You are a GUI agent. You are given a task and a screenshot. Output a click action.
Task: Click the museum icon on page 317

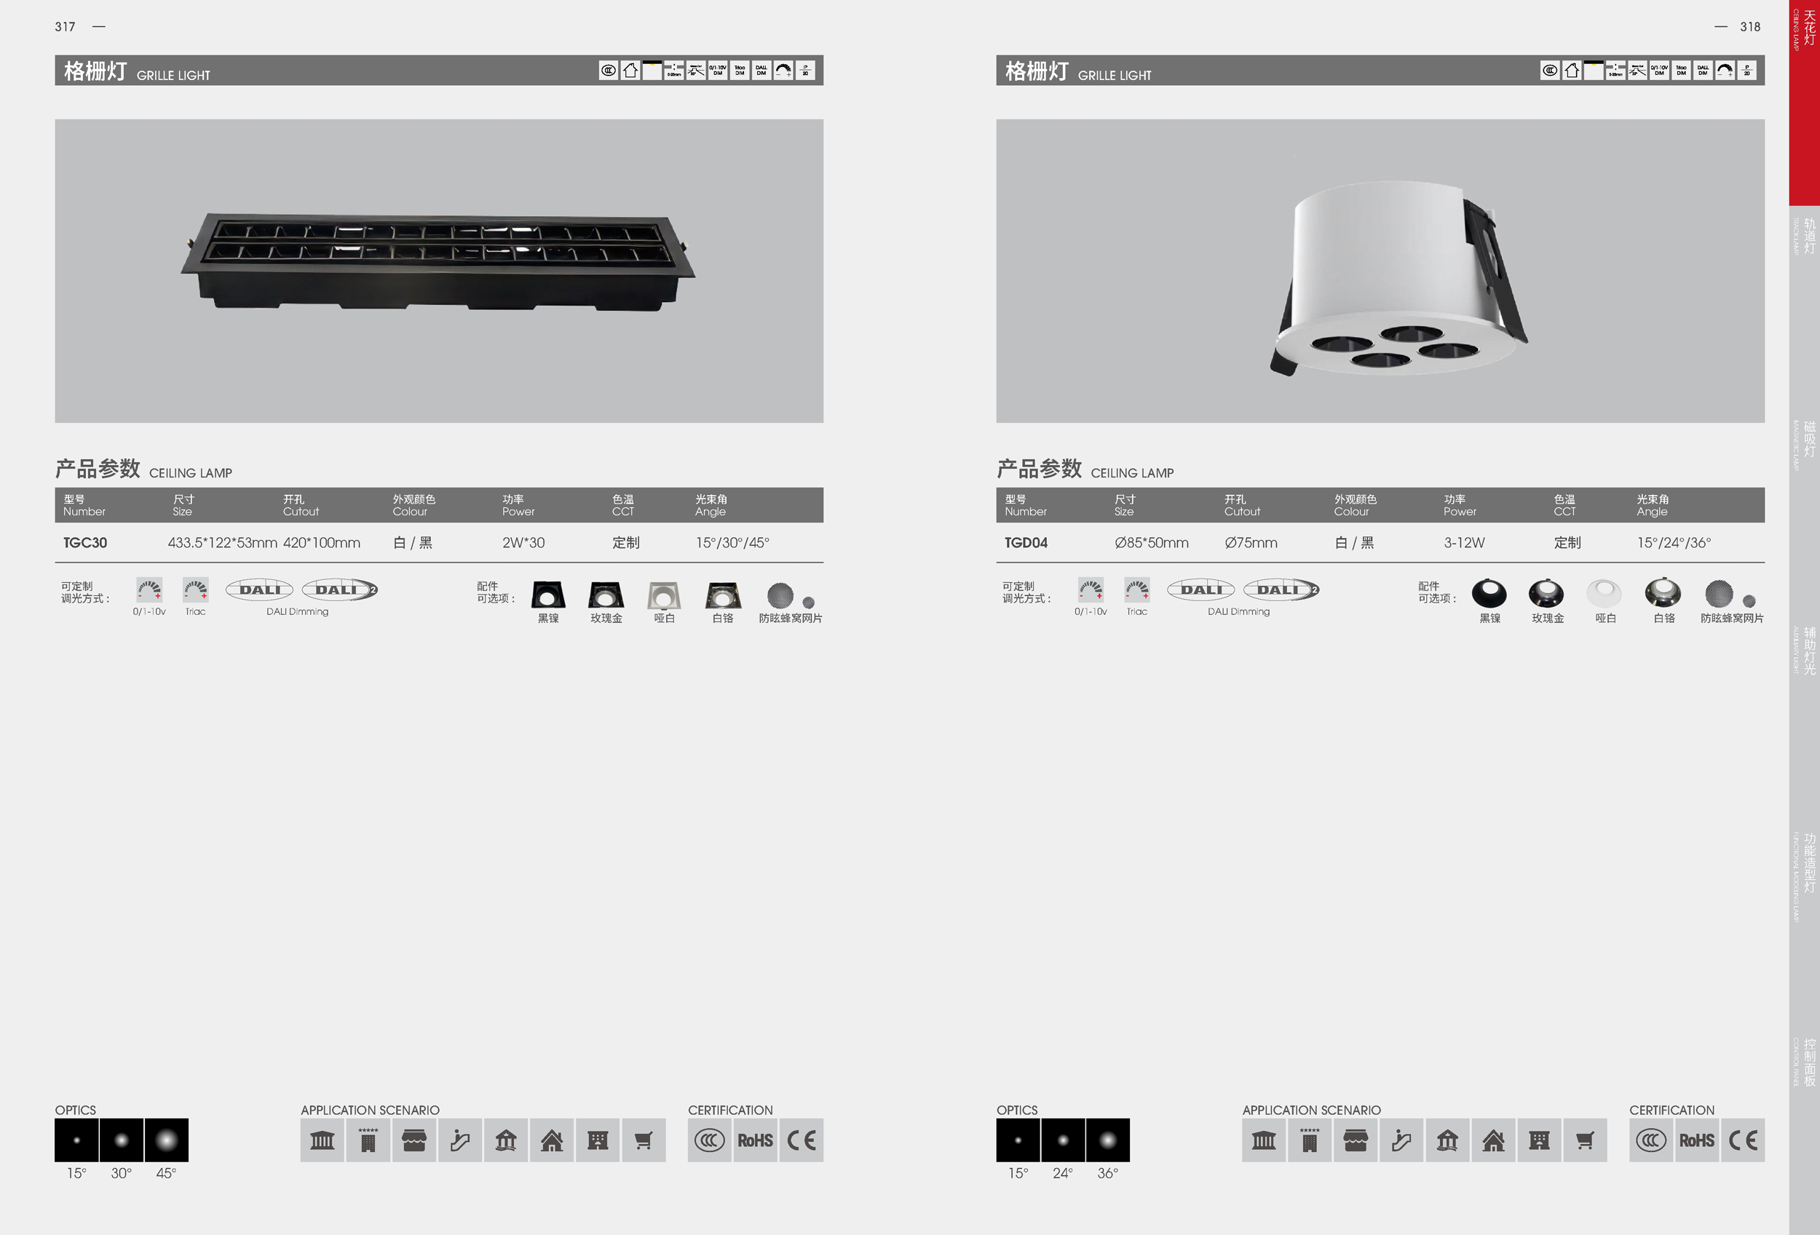point(322,1140)
